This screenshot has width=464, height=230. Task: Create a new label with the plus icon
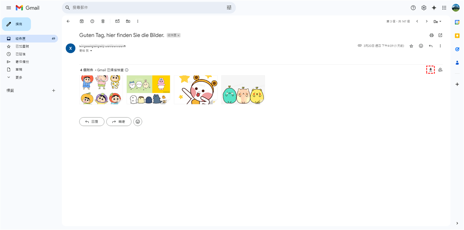(x=54, y=90)
